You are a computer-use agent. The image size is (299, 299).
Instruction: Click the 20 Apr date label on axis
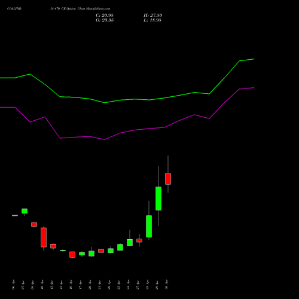[x=90, y=285]
